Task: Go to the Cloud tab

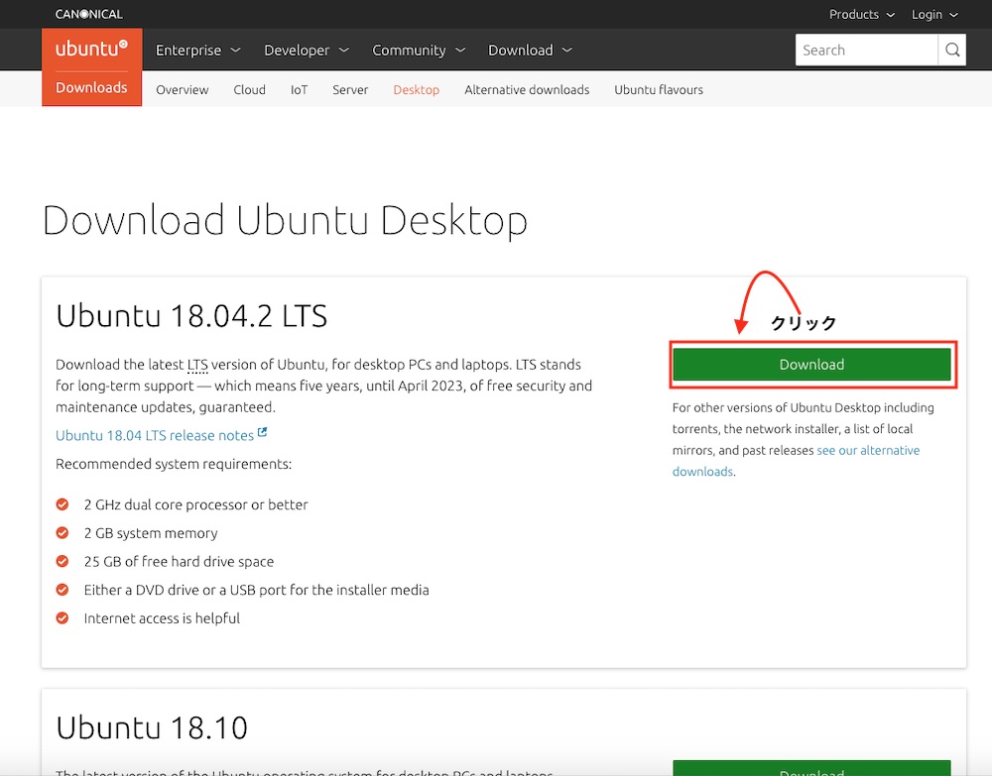Action: [249, 90]
